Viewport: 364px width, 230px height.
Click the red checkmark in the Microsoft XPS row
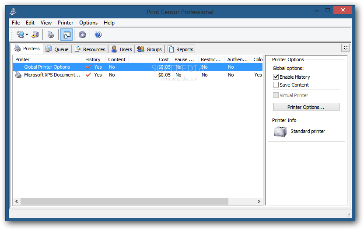[88, 75]
